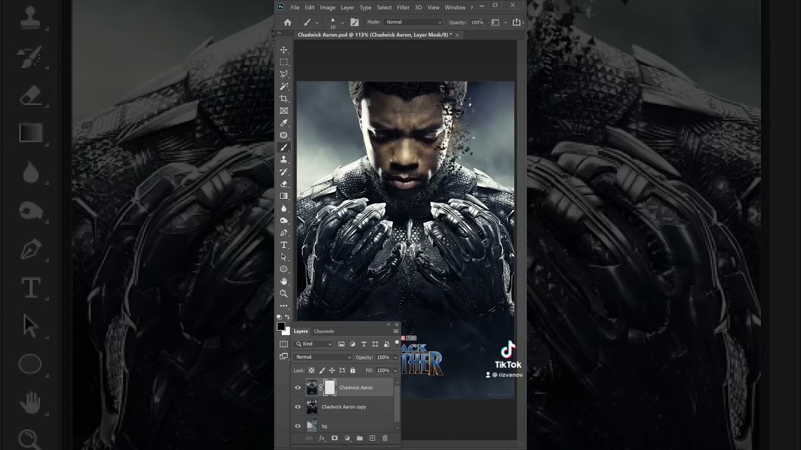Select the Move tool
This screenshot has width=801, height=450.
(283, 50)
